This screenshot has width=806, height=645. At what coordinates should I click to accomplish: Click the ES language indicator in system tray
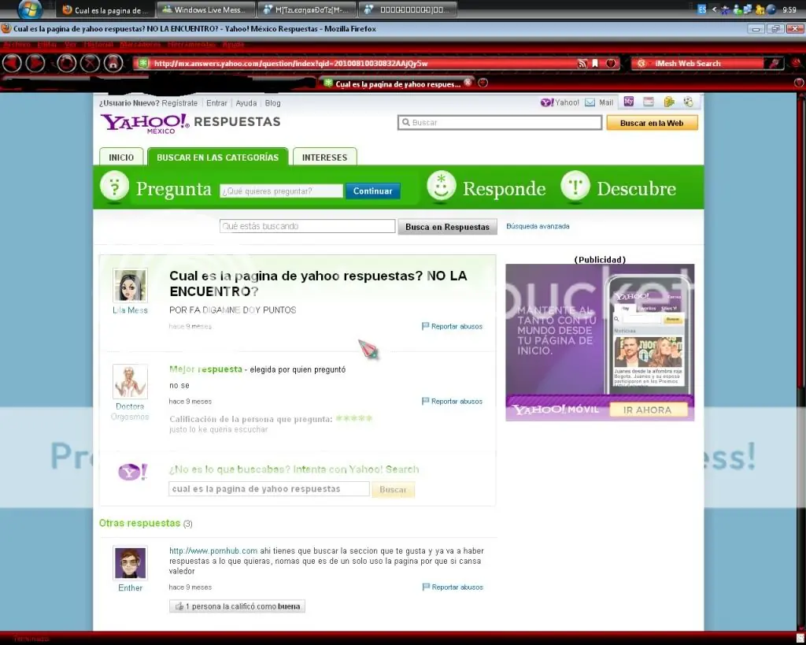(702, 9)
